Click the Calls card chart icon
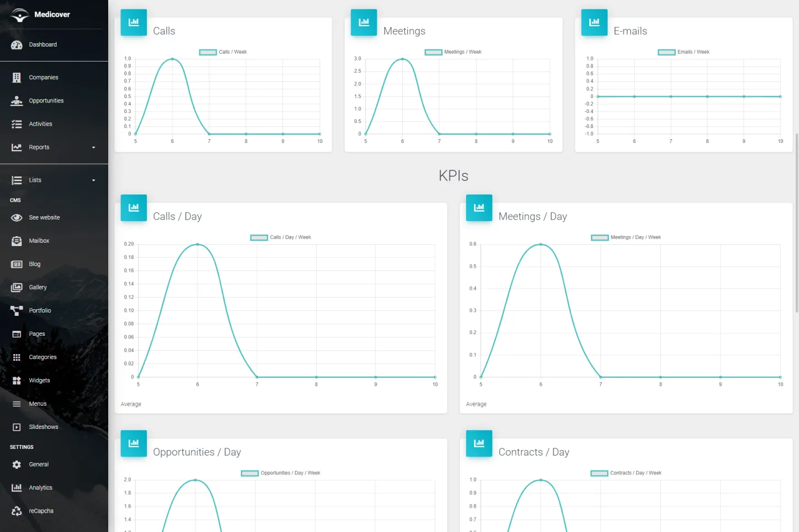The height and width of the screenshot is (532, 799). [134, 22]
